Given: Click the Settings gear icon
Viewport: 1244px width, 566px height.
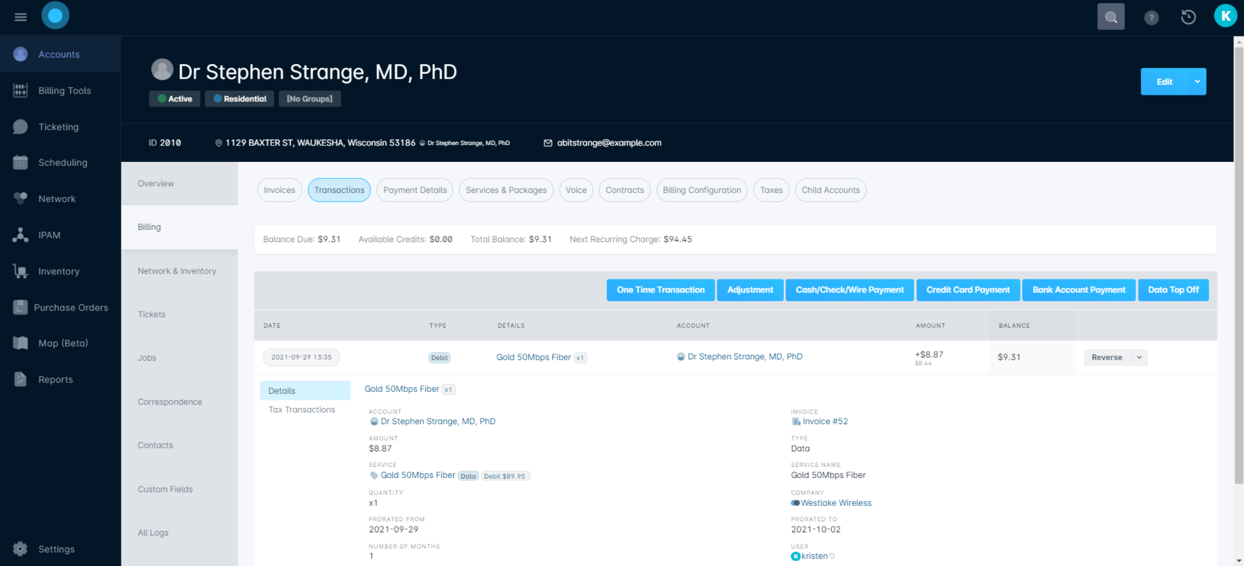Looking at the screenshot, I should (20, 549).
